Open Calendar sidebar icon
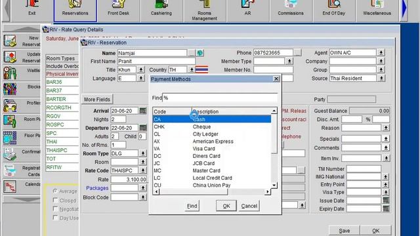Viewport: 420px width, 236px height. click(10, 187)
